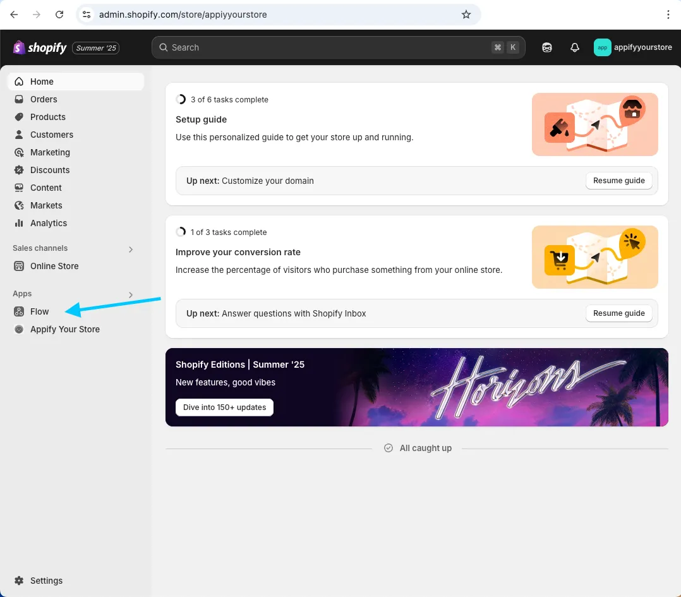The width and height of the screenshot is (681, 597).
Task: Expand the Apps section chevron
Action: tap(131, 295)
